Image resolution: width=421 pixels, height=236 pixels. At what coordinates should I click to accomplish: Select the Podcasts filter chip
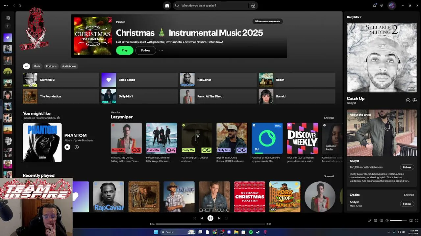click(51, 66)
